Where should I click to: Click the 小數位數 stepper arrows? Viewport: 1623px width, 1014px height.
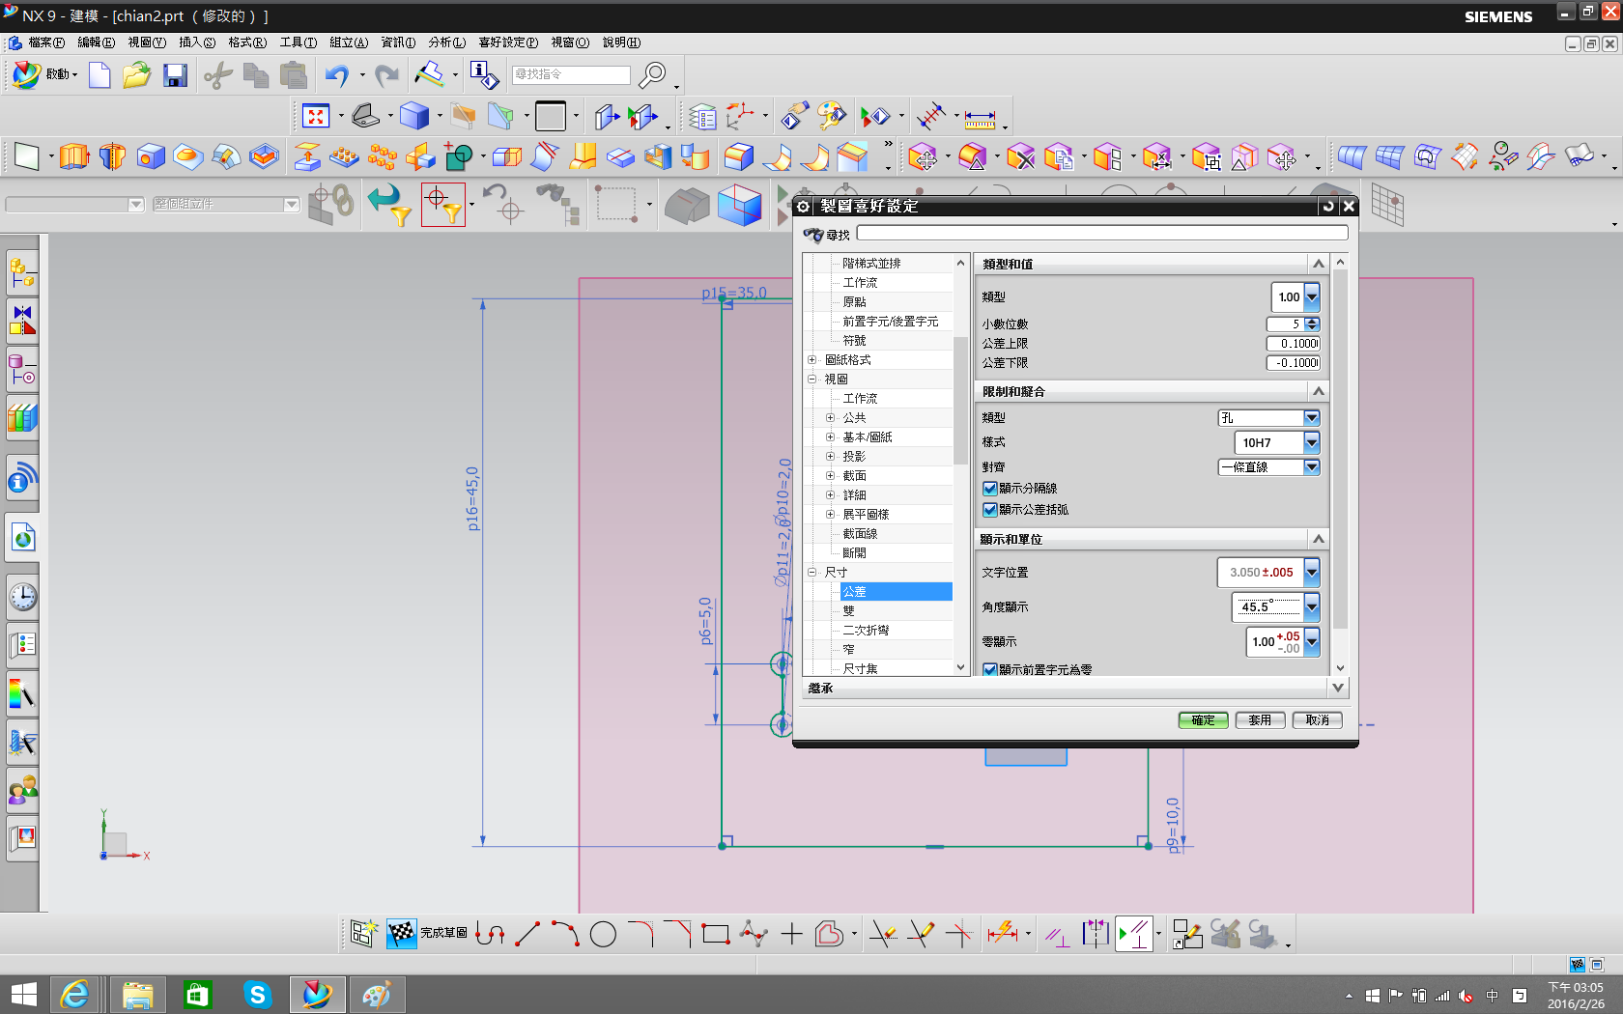point(1312,324)
